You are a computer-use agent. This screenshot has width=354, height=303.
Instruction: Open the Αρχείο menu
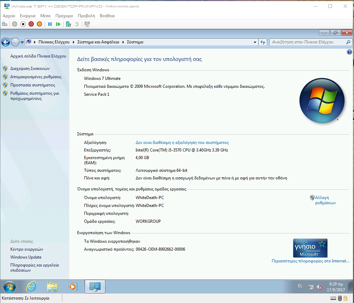pos(9,16)
